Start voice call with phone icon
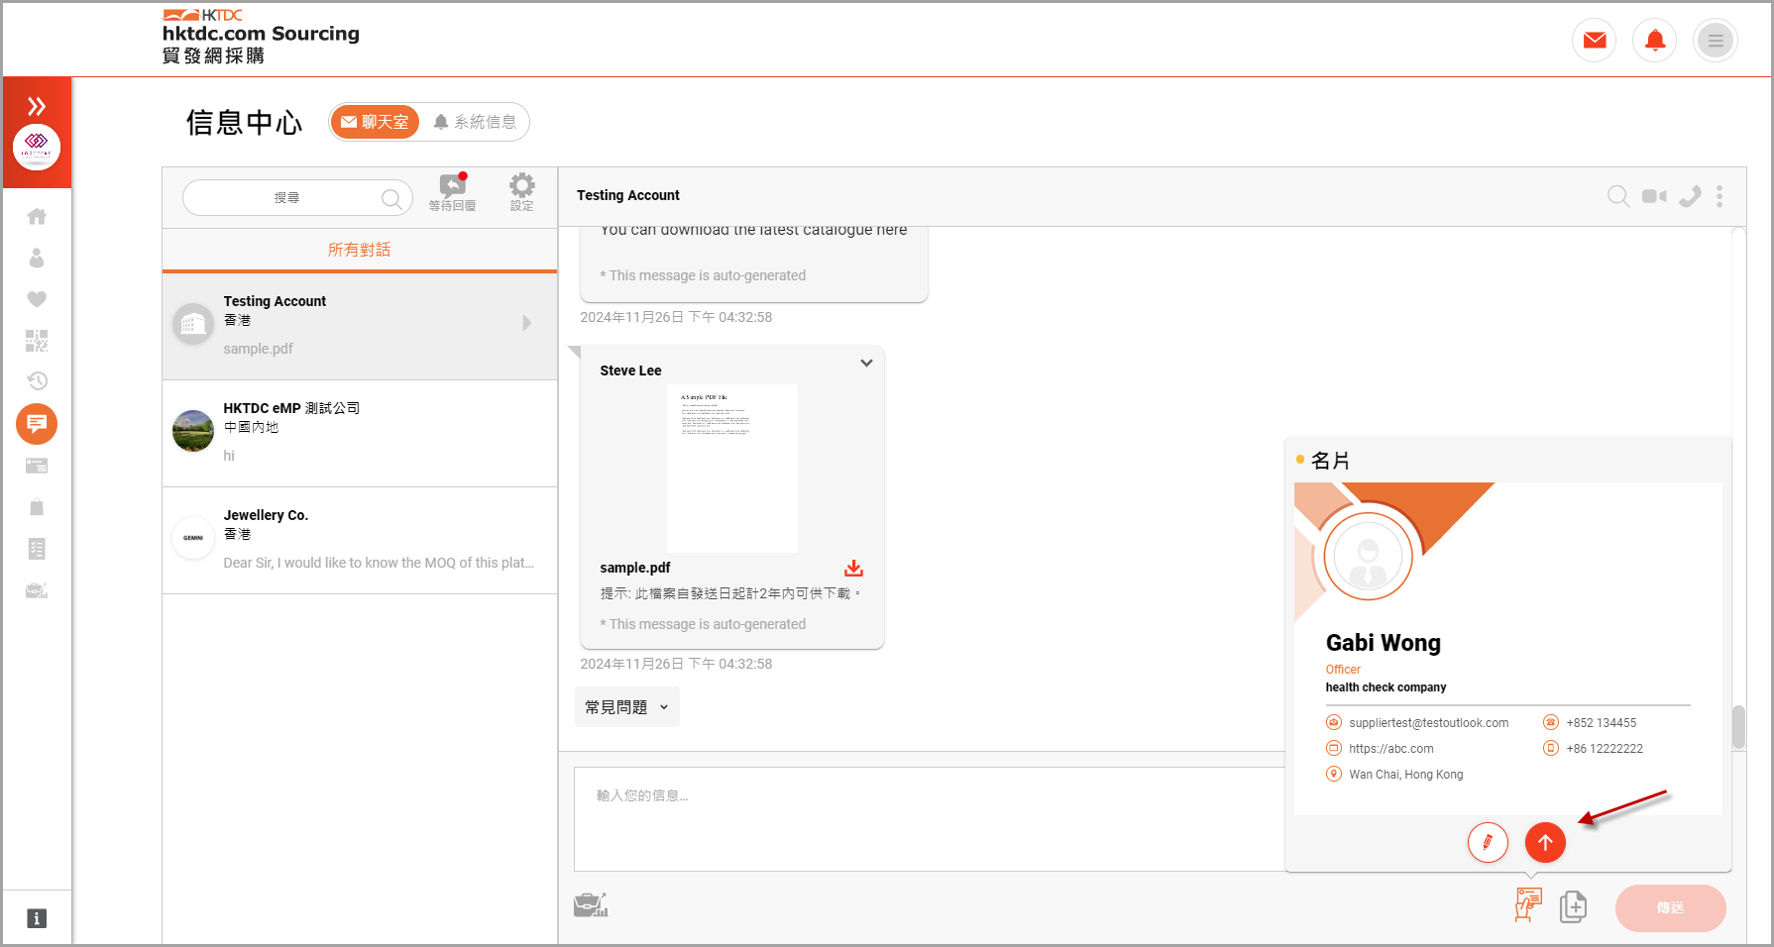The width and height of the screenshot is (1774, 947). coord(1690,196)
